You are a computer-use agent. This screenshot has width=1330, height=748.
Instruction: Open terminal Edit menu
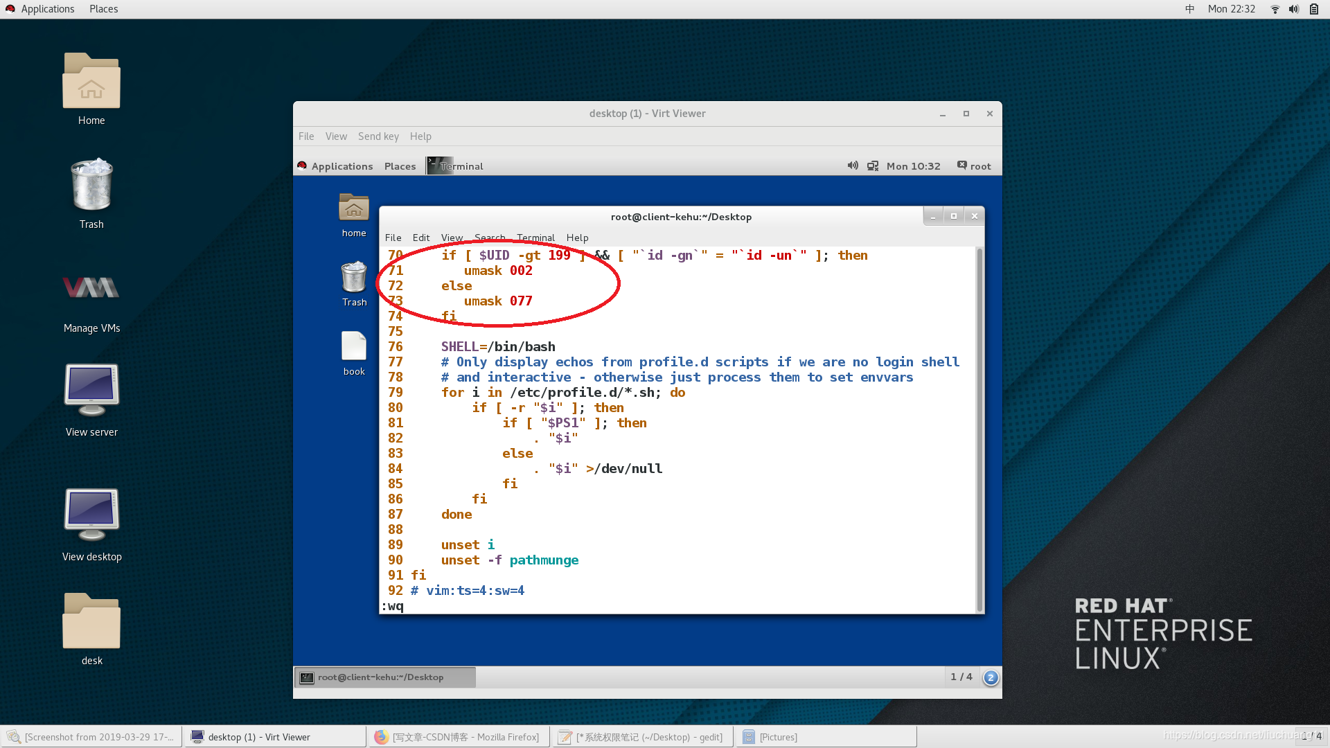click(x=420, y=238)
